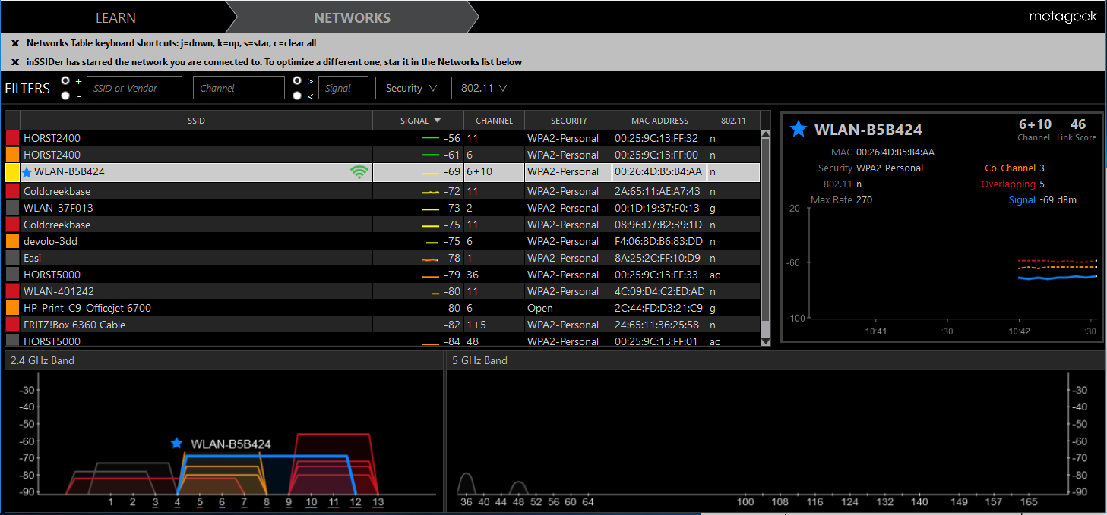
Task: Select the Coldcreekbase row with MAC 08:96:D7:B2:39:1D
Action: [x=382, y=225]
